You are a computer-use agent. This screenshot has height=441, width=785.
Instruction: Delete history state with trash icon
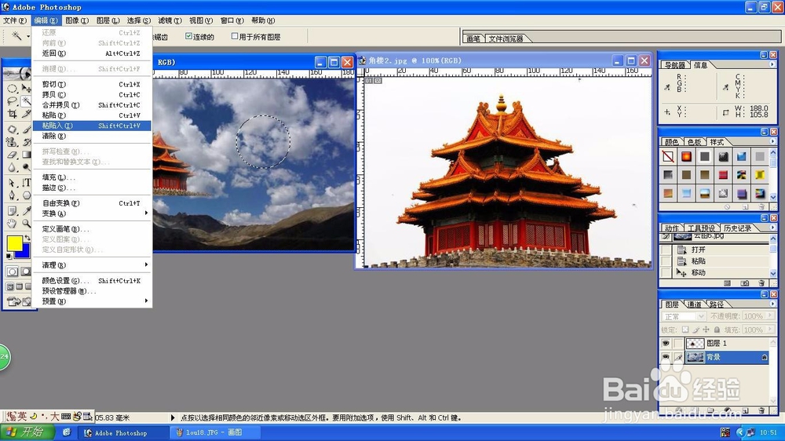[x=762, y=283]
